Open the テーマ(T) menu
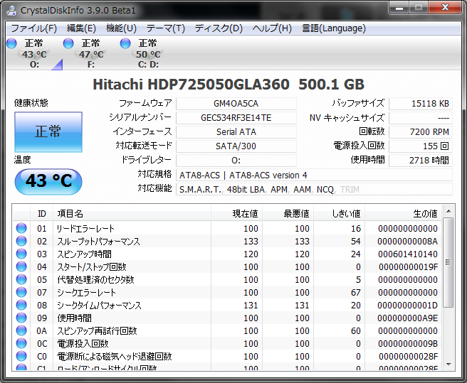The width and height of the screenshot is (467, 383). [166, 28]
